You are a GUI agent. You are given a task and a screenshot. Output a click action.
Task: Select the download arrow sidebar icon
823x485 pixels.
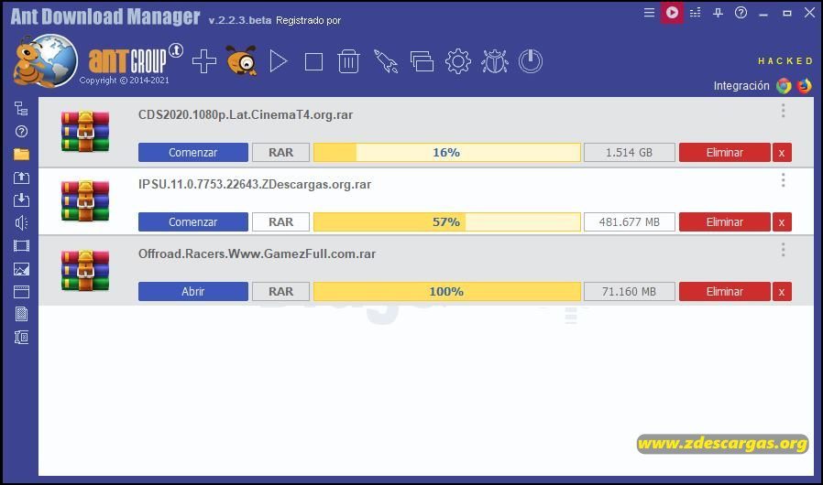pos(21,199)
